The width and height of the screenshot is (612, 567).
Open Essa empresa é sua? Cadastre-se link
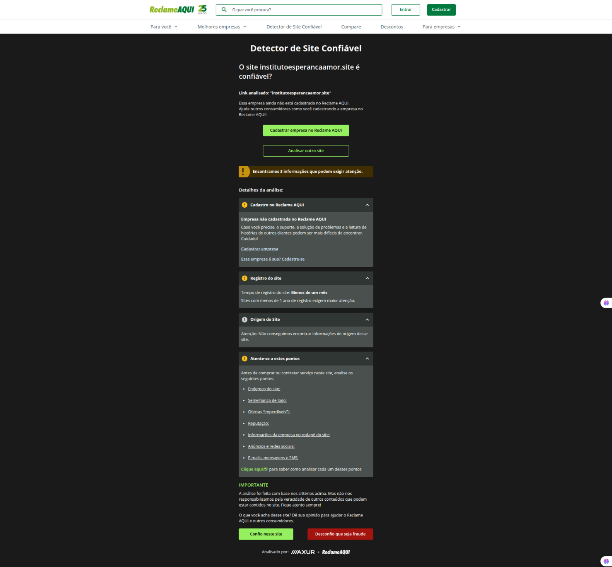(273, 259)
